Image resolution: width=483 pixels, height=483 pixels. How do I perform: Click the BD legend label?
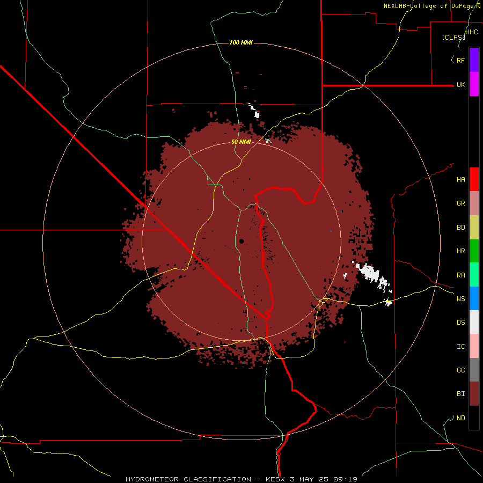pos(460,228)
